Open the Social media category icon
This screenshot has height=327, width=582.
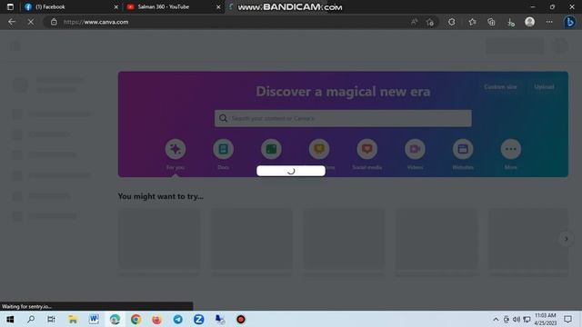(x=367, y=149)
